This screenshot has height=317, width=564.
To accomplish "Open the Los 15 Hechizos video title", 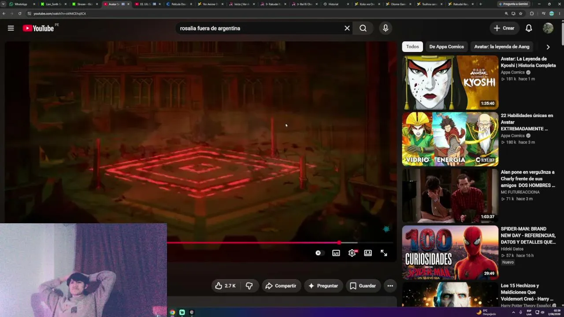I will pyautogui.click(x=527, y=292).
